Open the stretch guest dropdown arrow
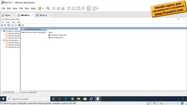 pyautogui.click(x=98, y=8)
